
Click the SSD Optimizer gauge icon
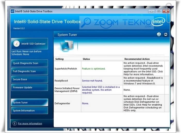(x=17, y=44)
